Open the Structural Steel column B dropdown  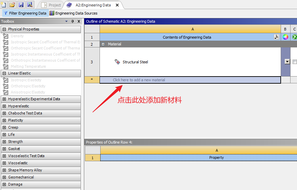[287, 62]
